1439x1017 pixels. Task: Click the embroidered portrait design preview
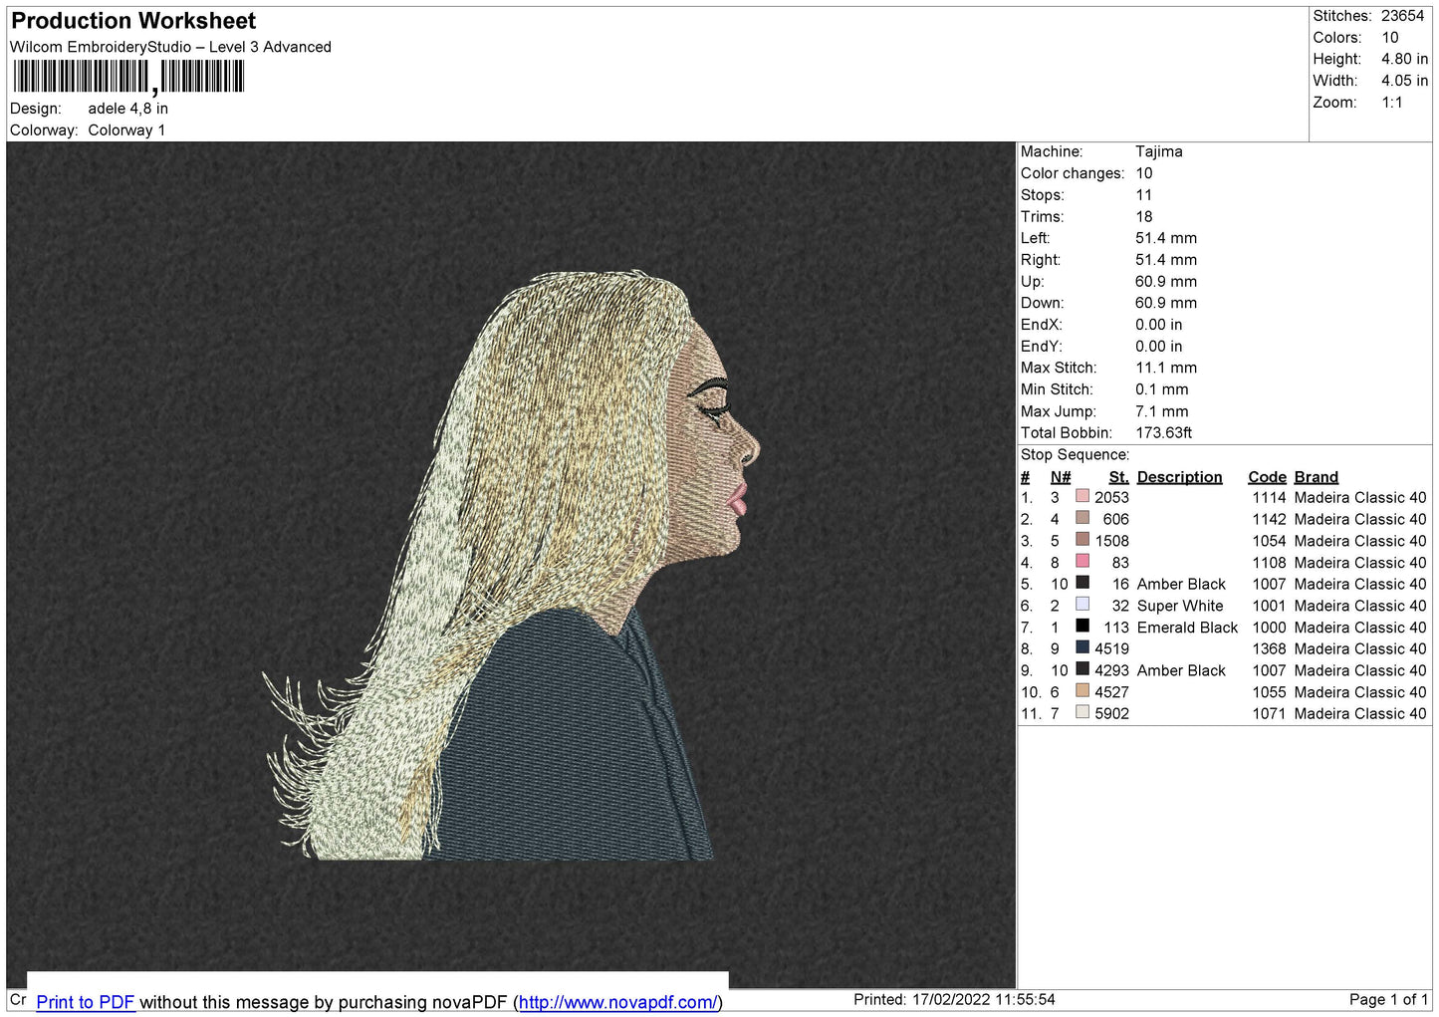coord(511,566)
